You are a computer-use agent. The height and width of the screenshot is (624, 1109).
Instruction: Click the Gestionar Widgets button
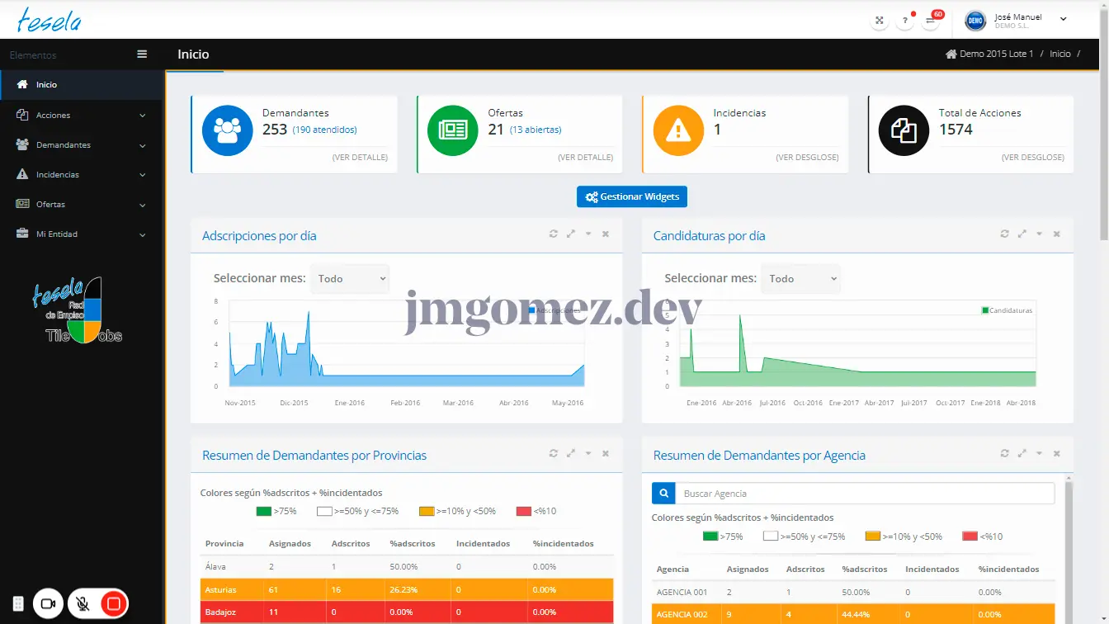pyautogui.click(x=632, y=197)
